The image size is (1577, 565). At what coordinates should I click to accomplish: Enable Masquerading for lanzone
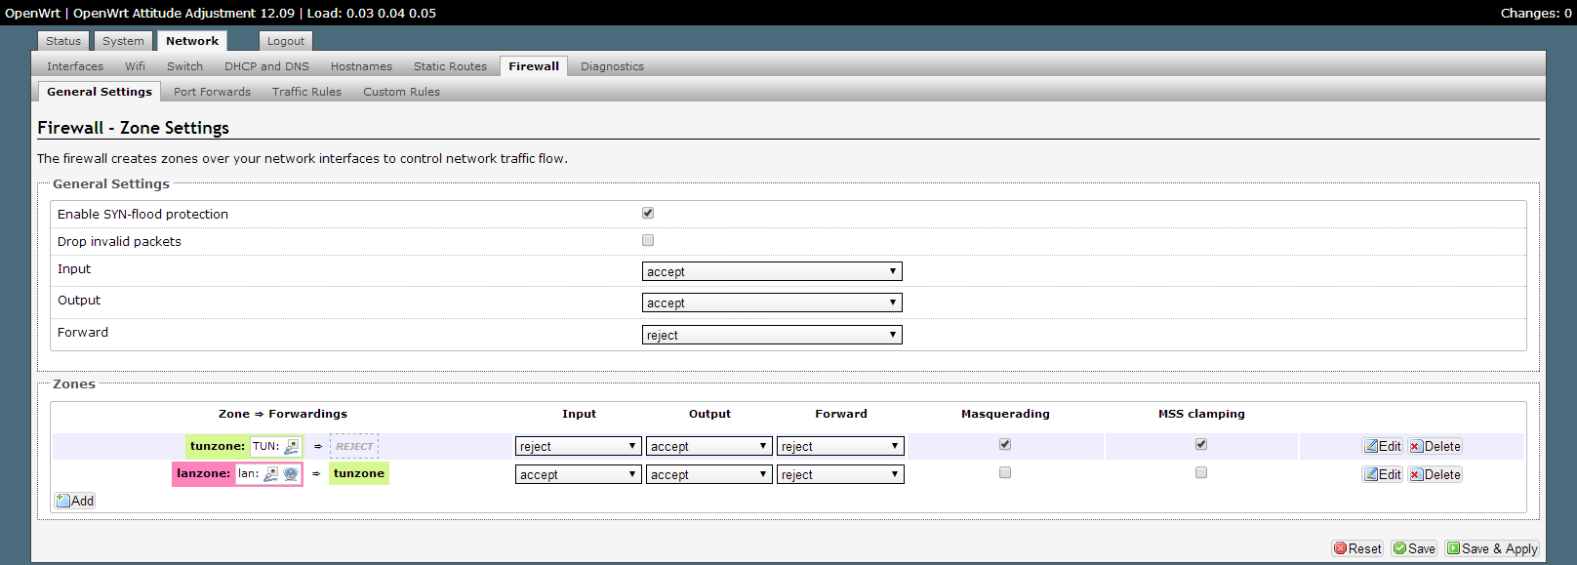1005,472
